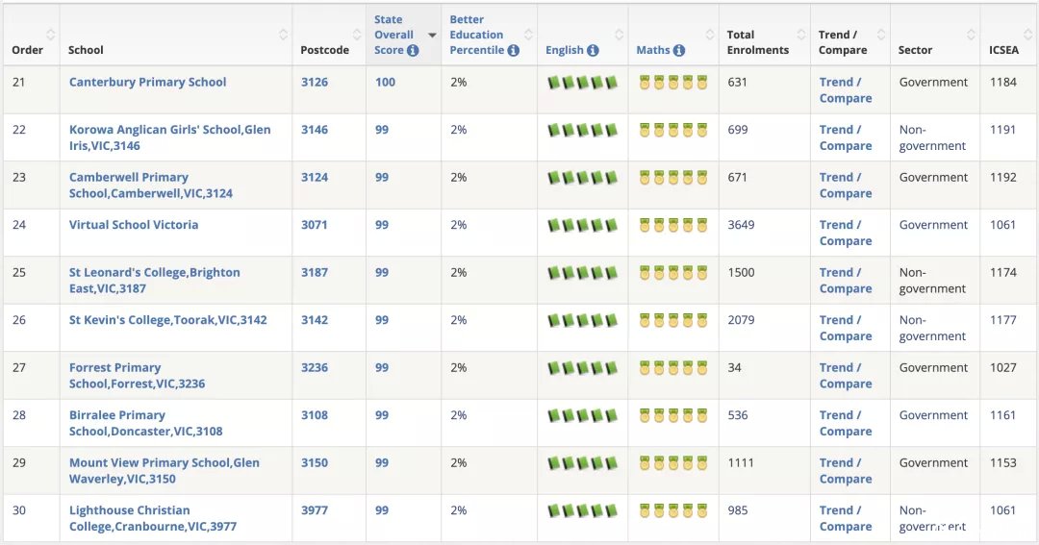The width and height of the screenshot is (1039, 545).
Task: Select enrolment value 2079
Action: point(741,320)
